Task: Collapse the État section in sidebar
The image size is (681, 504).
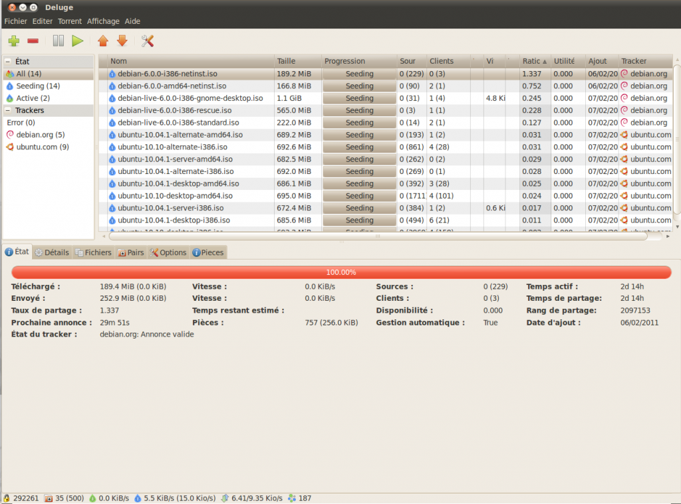Action: [6, 60]
